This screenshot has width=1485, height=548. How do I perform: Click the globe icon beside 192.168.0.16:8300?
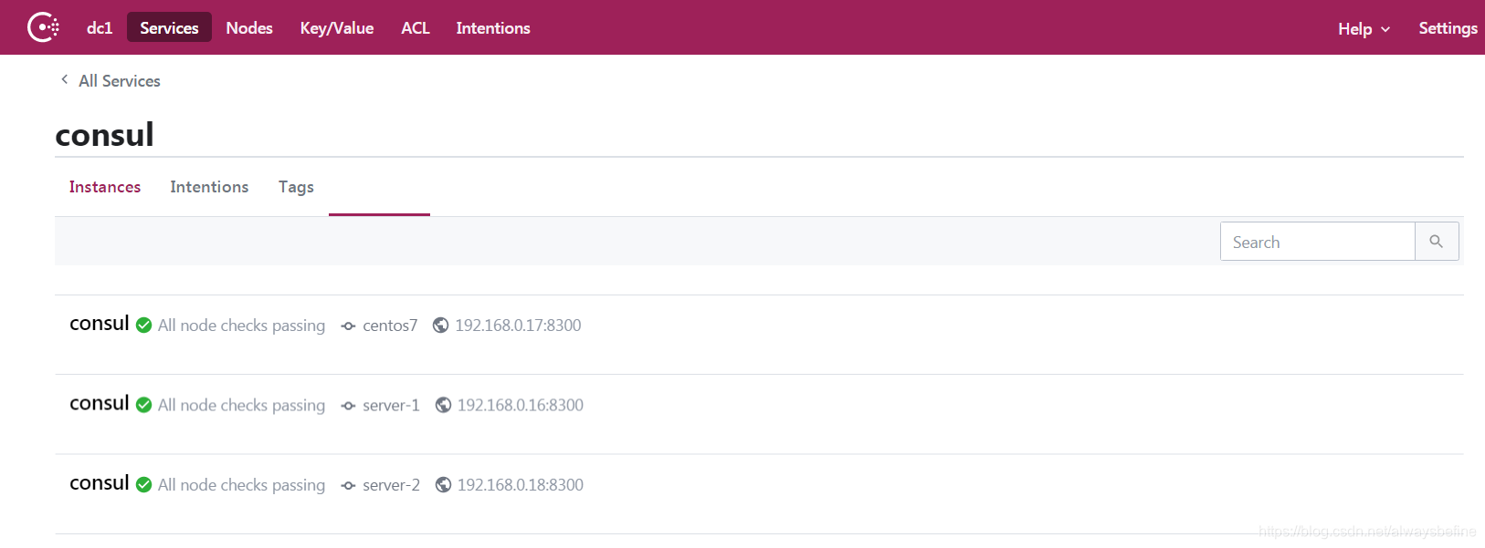(443, 405)
